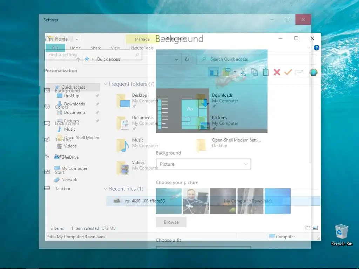This screenshot has height=269, width=359.
Task: Click the folder options toolbar icon
Action: tap(226, 72)
